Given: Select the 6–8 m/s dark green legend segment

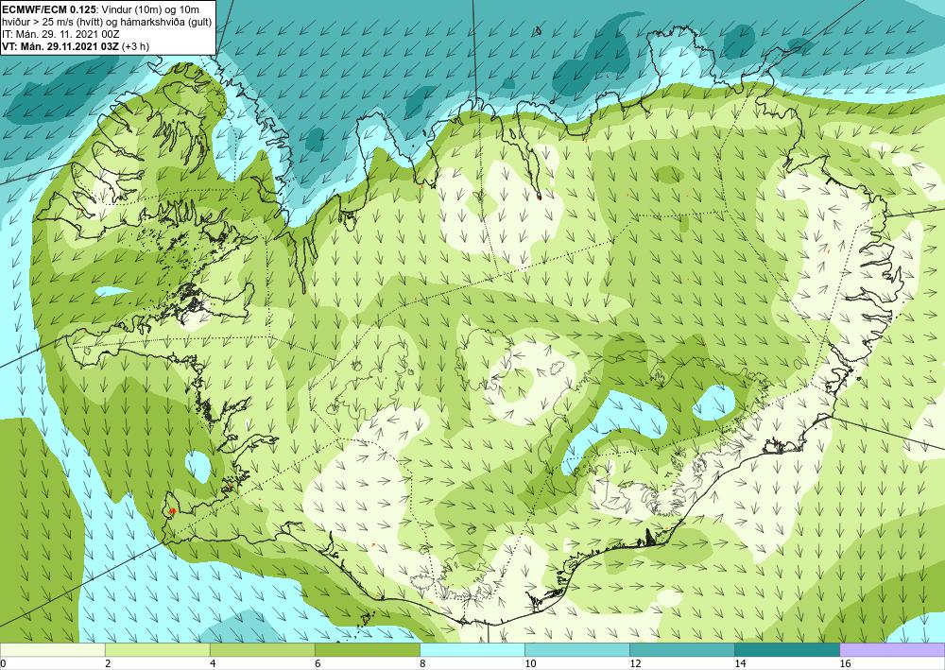Looking at the screenshot, I should pos(367,649).
